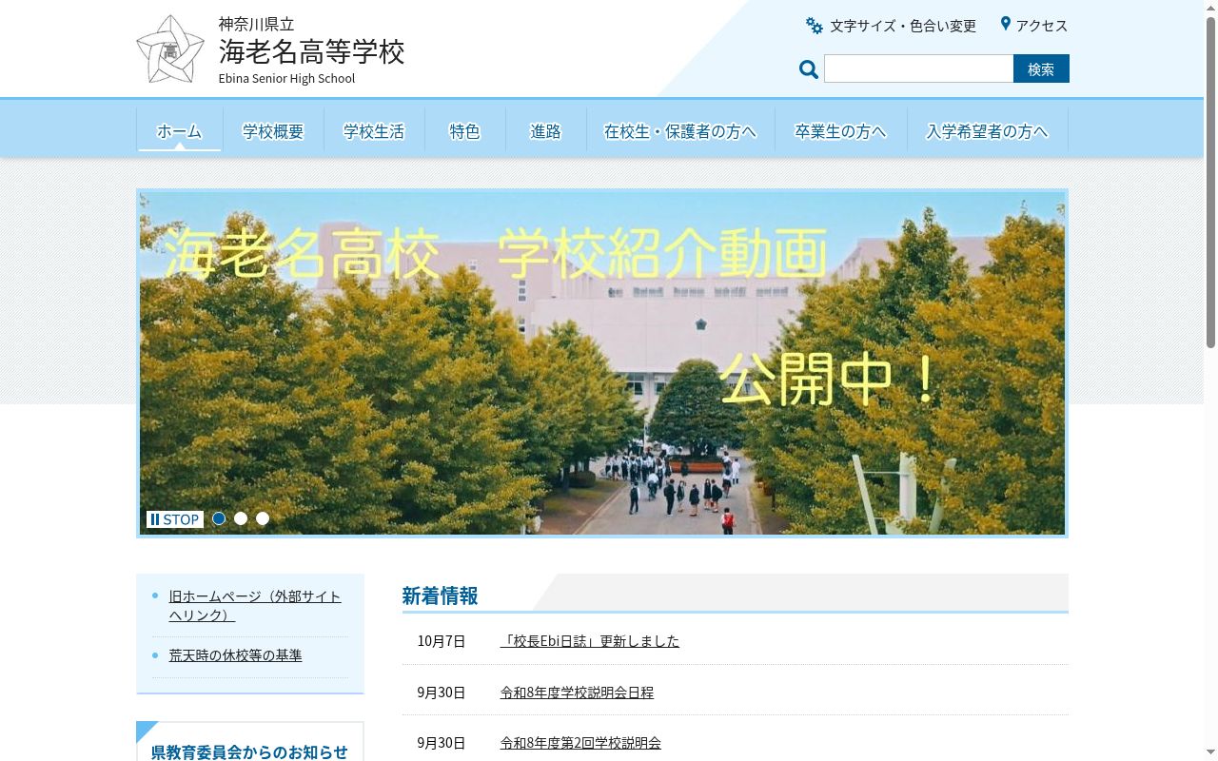Open the 学校生活 menu item

374,131
